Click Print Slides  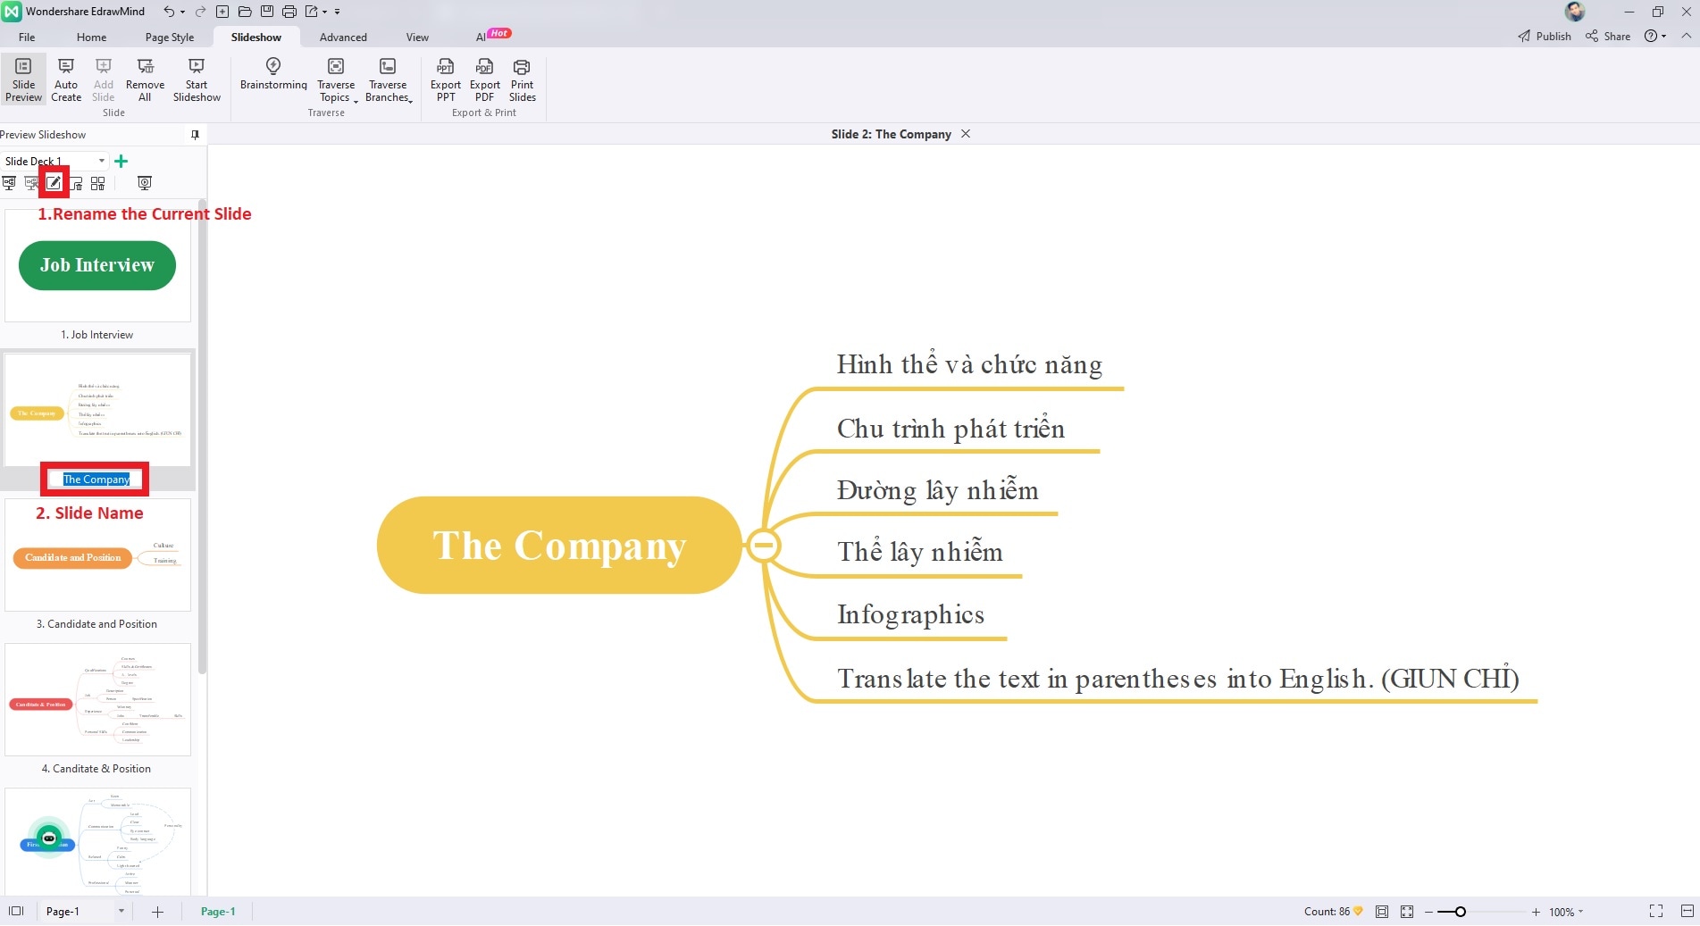tap(523, 79)
